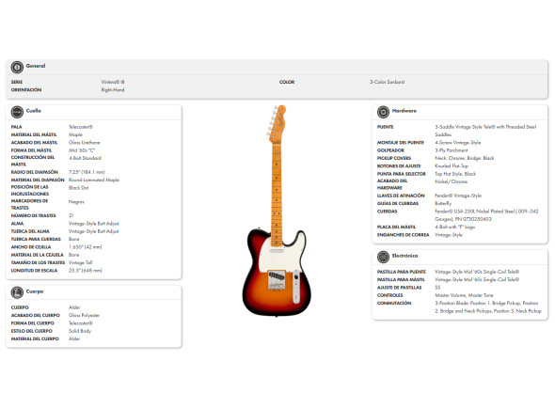Click the PLACA DEL MÁSTIL label
555x408 pixels.
click(x=396, y=227)
